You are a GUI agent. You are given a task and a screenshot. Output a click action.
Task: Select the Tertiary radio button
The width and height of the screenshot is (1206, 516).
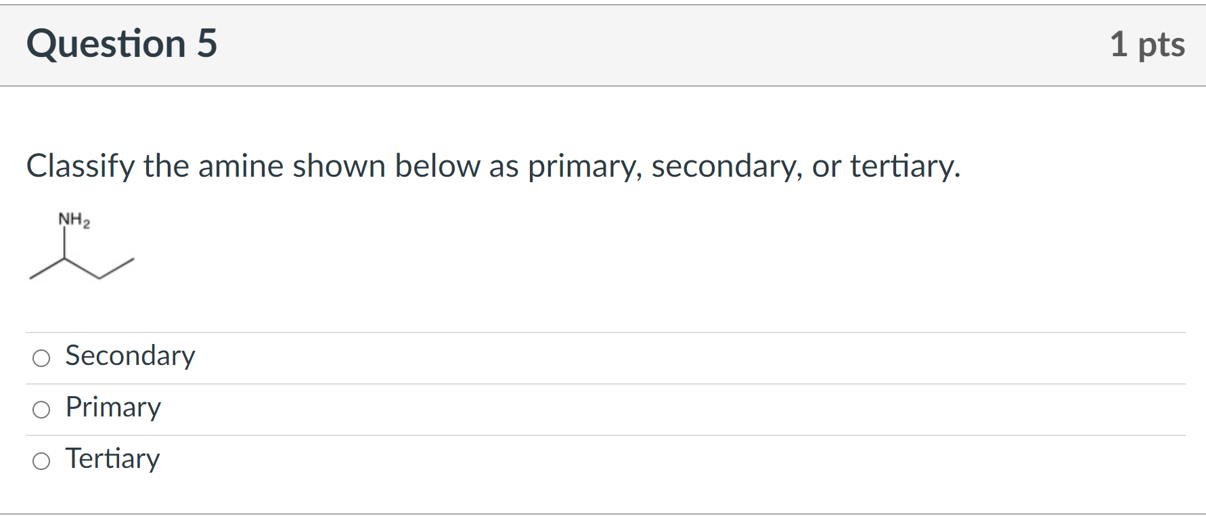point(42,460)
